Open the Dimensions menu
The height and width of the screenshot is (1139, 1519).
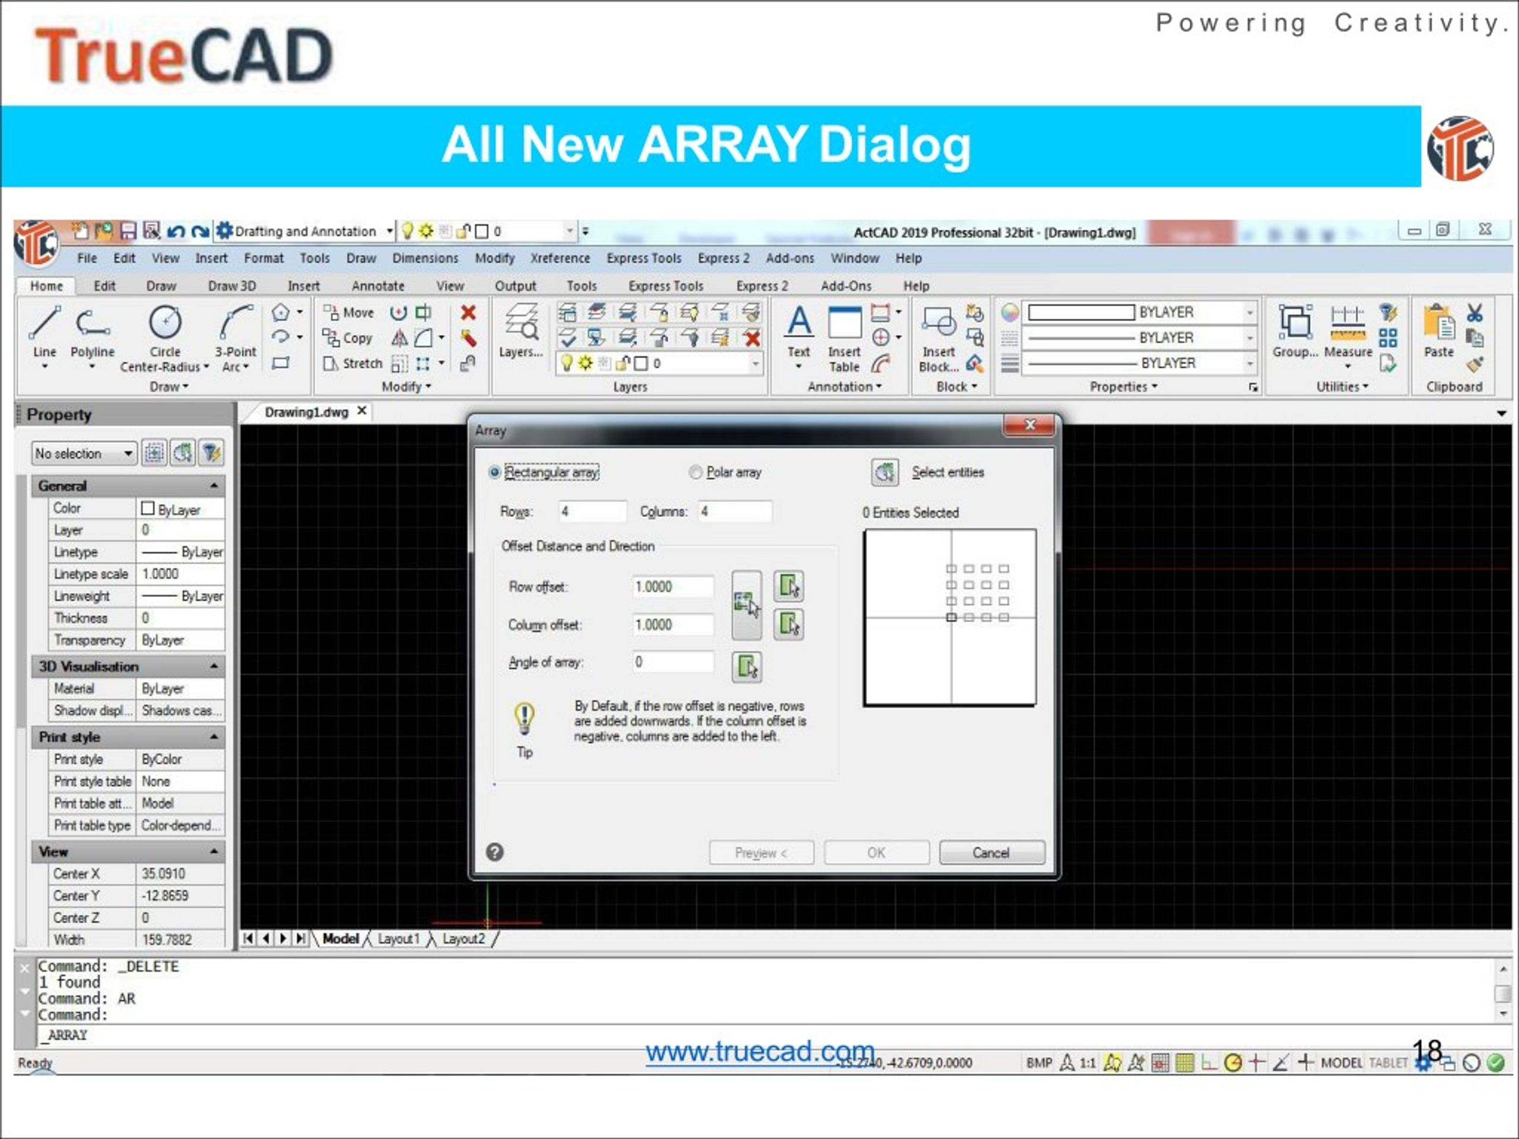(x=425, y=258)
